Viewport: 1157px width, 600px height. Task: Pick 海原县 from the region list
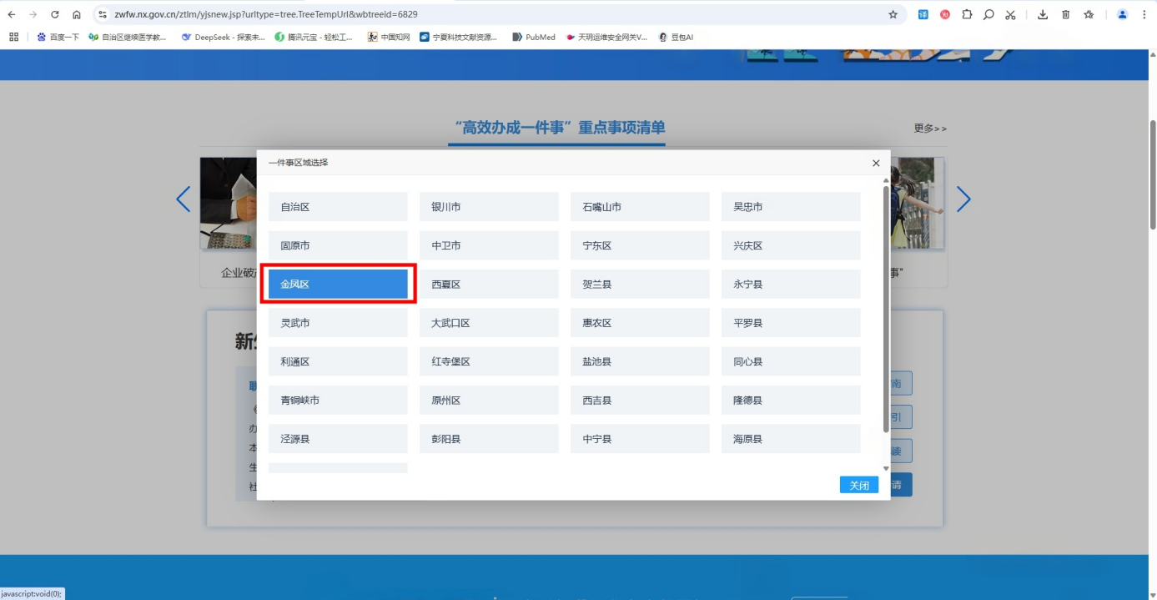pyautogui.click(x=790, y=439)
